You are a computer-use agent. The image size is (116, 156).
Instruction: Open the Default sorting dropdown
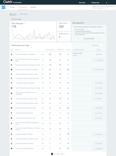(x=98, y=45)
